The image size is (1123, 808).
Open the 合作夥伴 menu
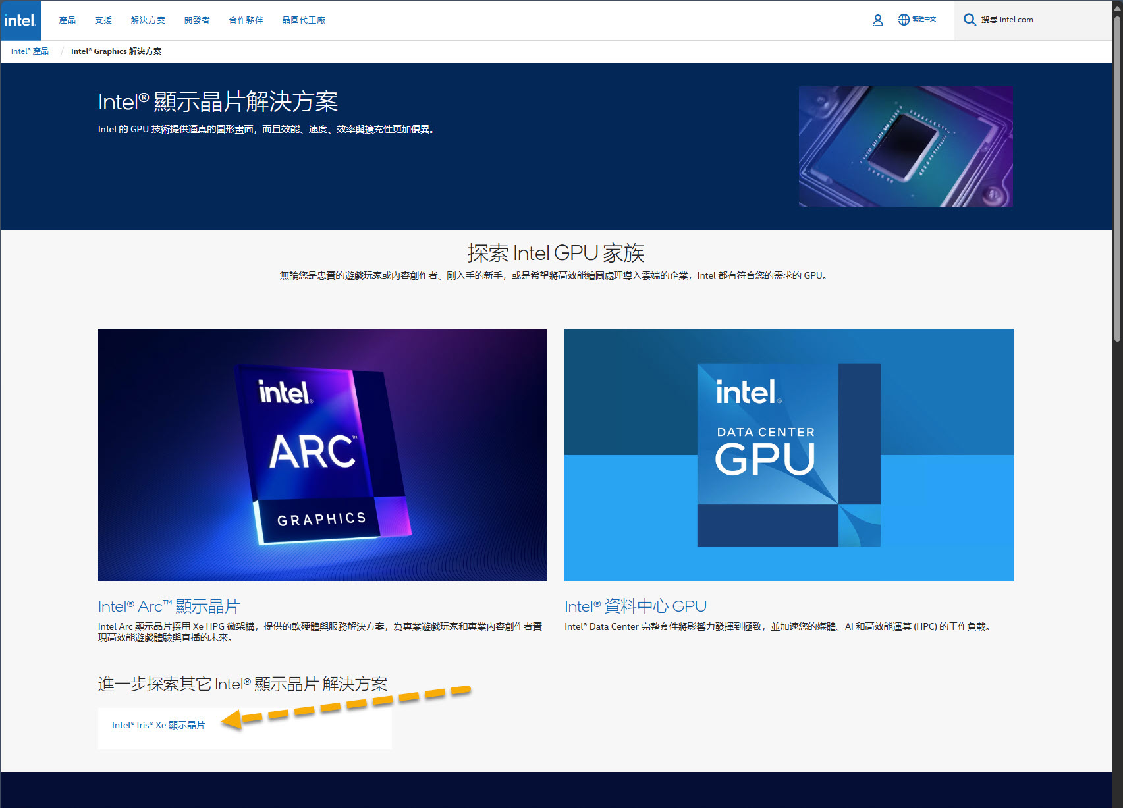[246, 20]
